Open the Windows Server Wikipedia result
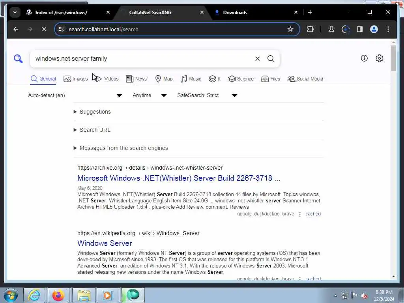 coord(105,243)
